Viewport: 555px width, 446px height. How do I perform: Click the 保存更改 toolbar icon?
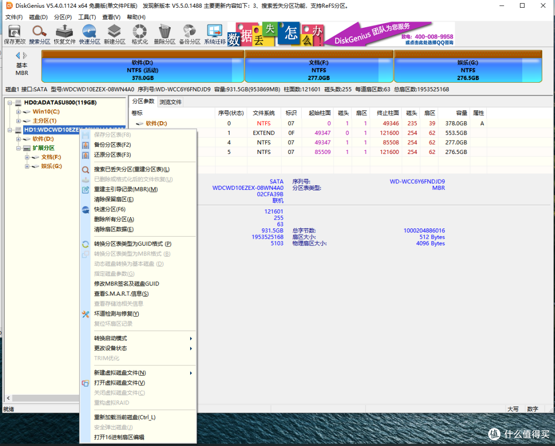14,34
